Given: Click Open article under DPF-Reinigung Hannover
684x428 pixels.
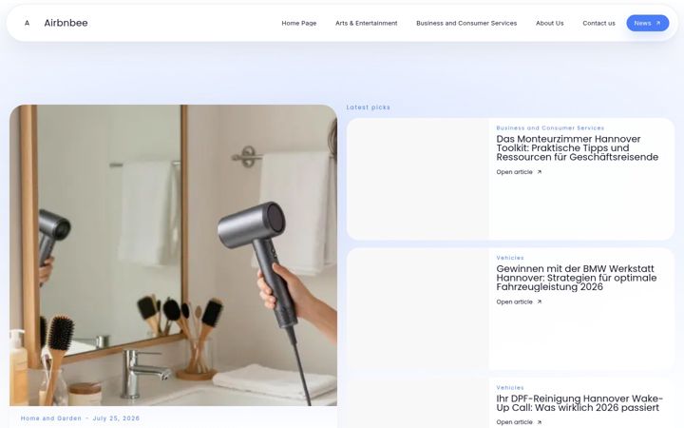Looking at the screenshot, I should tap(514, 422).
